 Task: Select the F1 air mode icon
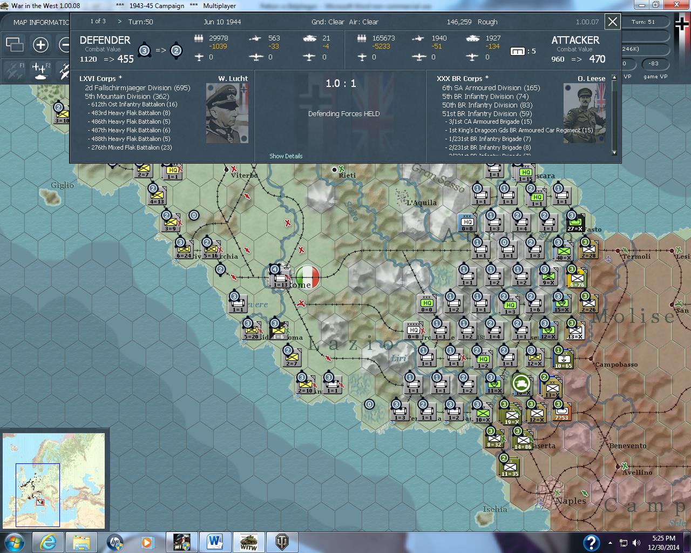[x=13, y=71]
